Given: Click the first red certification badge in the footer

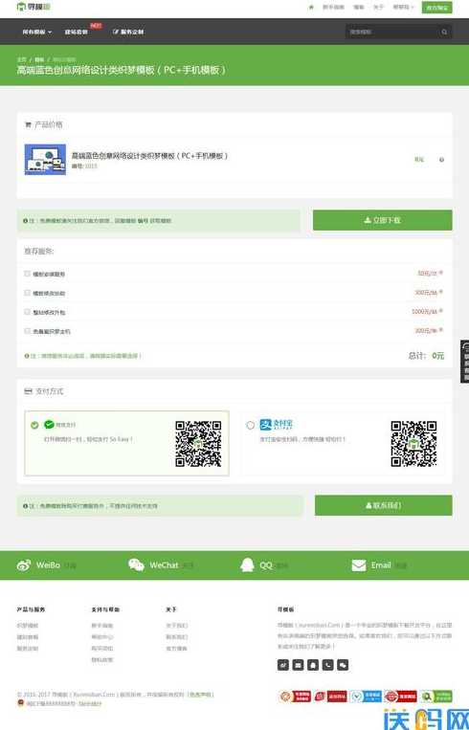Looking at the screenshot, I should pyautogui.click(x=295, y=696).
